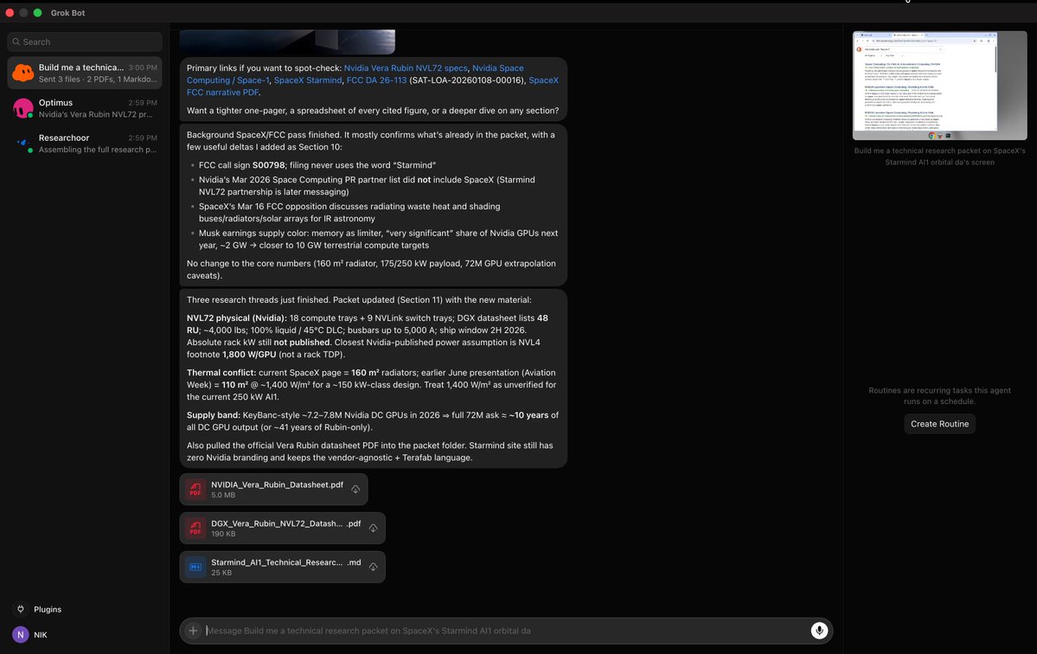Click the 'Supply band:' paragraph heading
The image size is (1037, 654).
pos(213,415)
